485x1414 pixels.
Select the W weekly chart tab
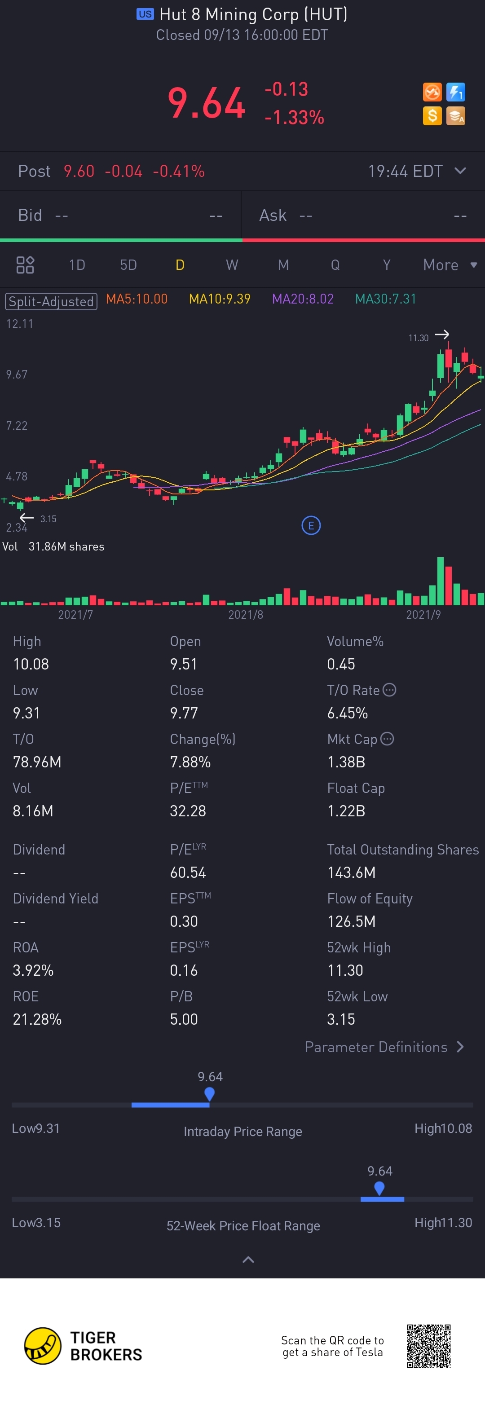232,265
